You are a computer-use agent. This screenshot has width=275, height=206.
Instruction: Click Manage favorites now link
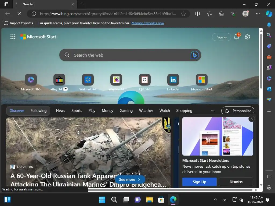tap(148, 23)
